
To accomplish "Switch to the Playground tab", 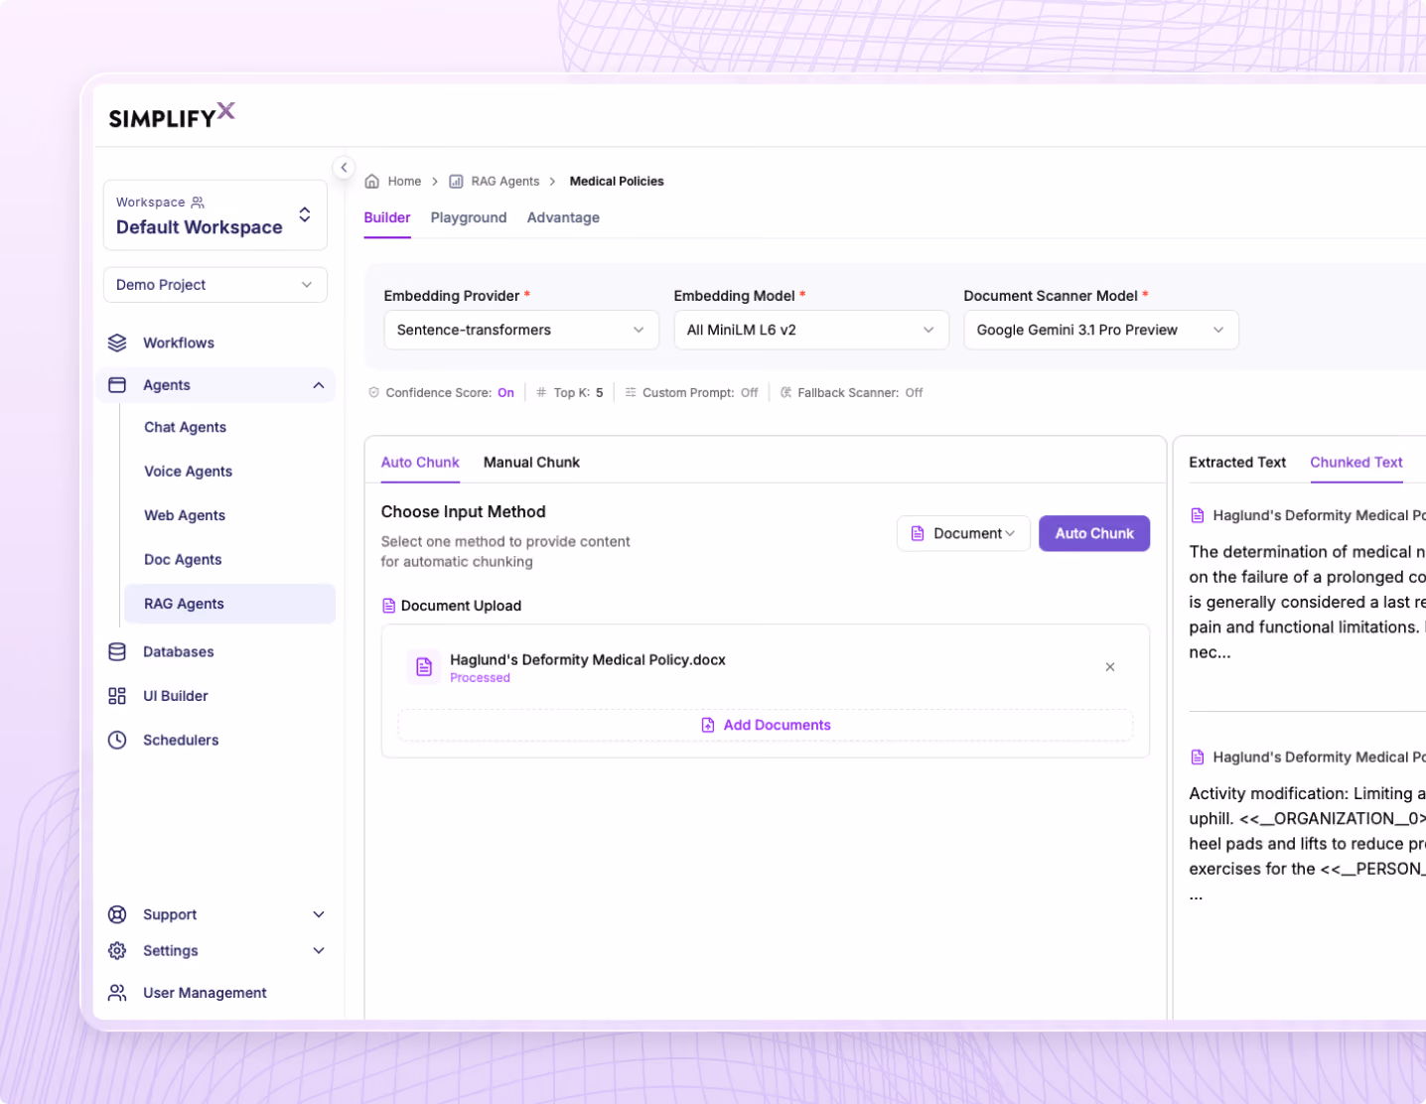I will (x=469, y=217).
